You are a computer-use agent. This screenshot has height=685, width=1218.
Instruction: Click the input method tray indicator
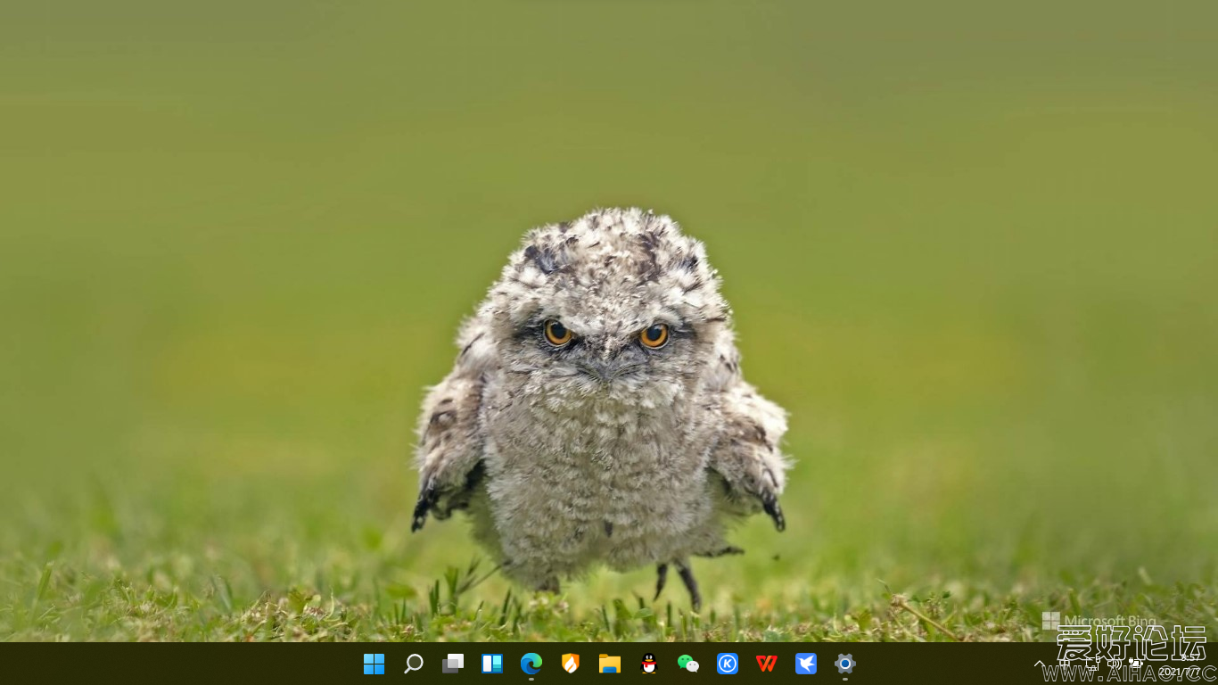point(1065,664)
